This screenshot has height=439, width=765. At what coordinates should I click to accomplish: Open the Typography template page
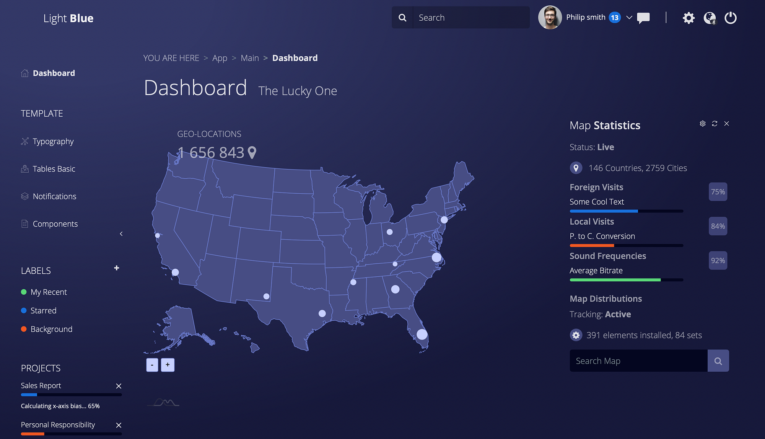[x=53, y=141]
